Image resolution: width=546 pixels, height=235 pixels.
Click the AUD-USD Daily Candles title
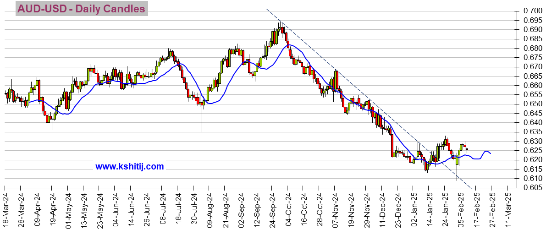click(x=82, y=9)
